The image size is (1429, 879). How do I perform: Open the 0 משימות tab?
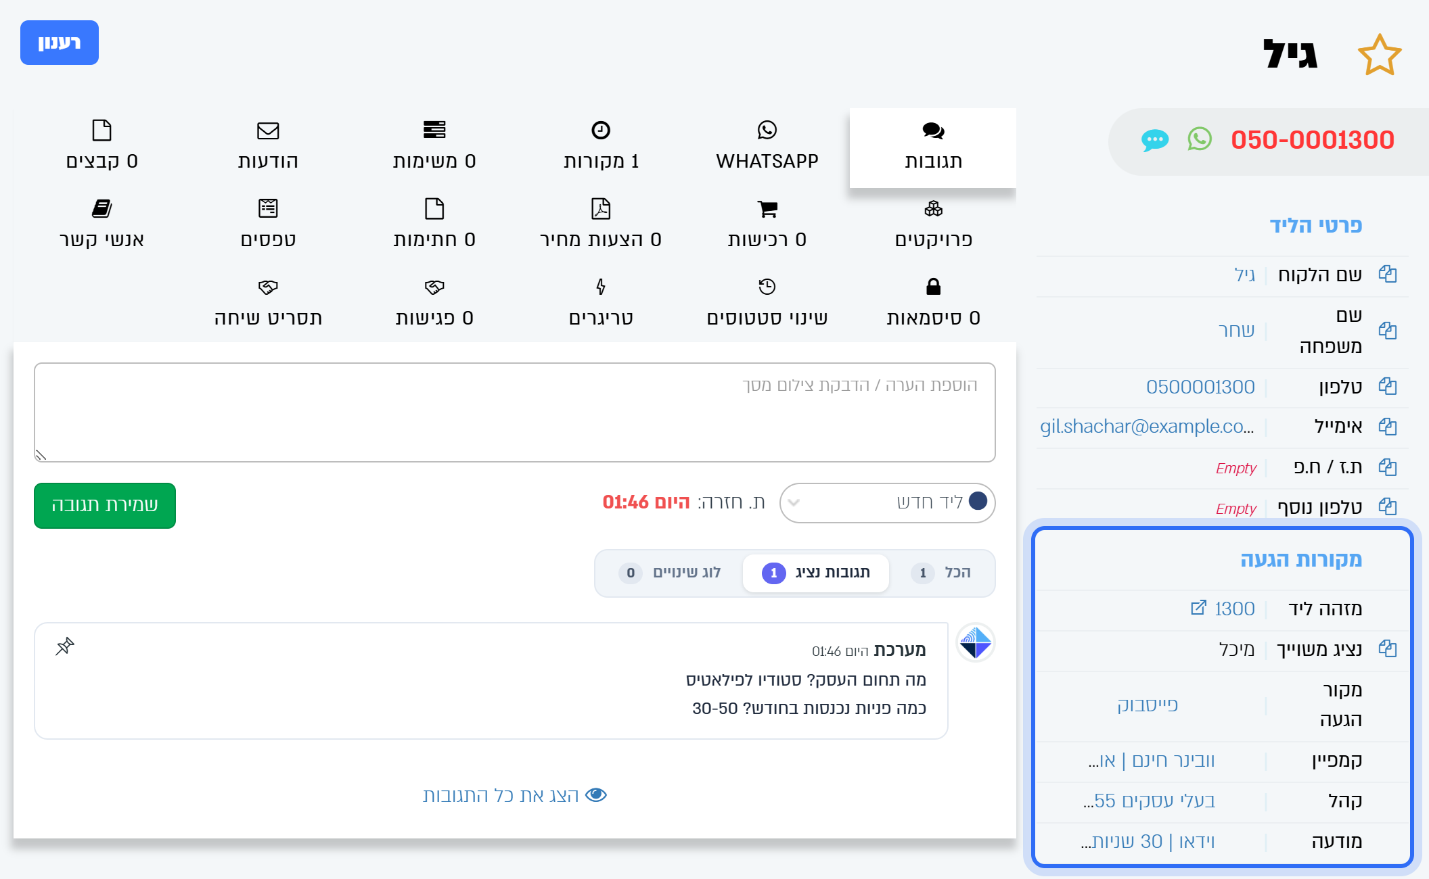point(434,147)
